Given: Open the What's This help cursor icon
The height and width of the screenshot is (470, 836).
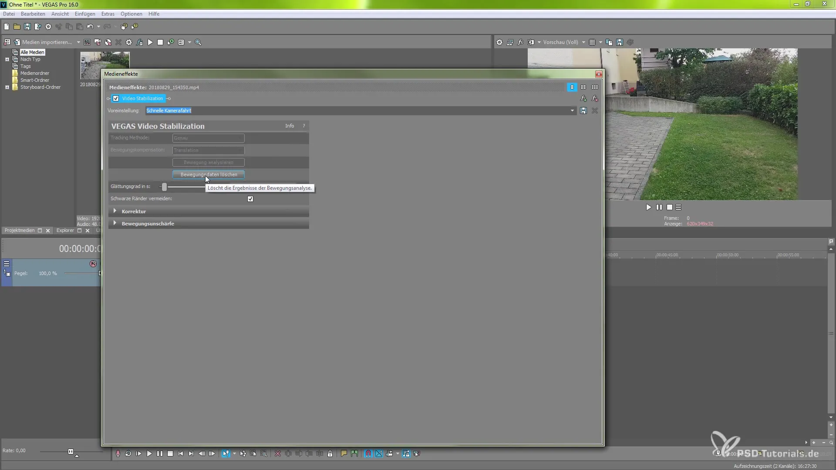Looking at the screenshot, I should tap(135, 27).
